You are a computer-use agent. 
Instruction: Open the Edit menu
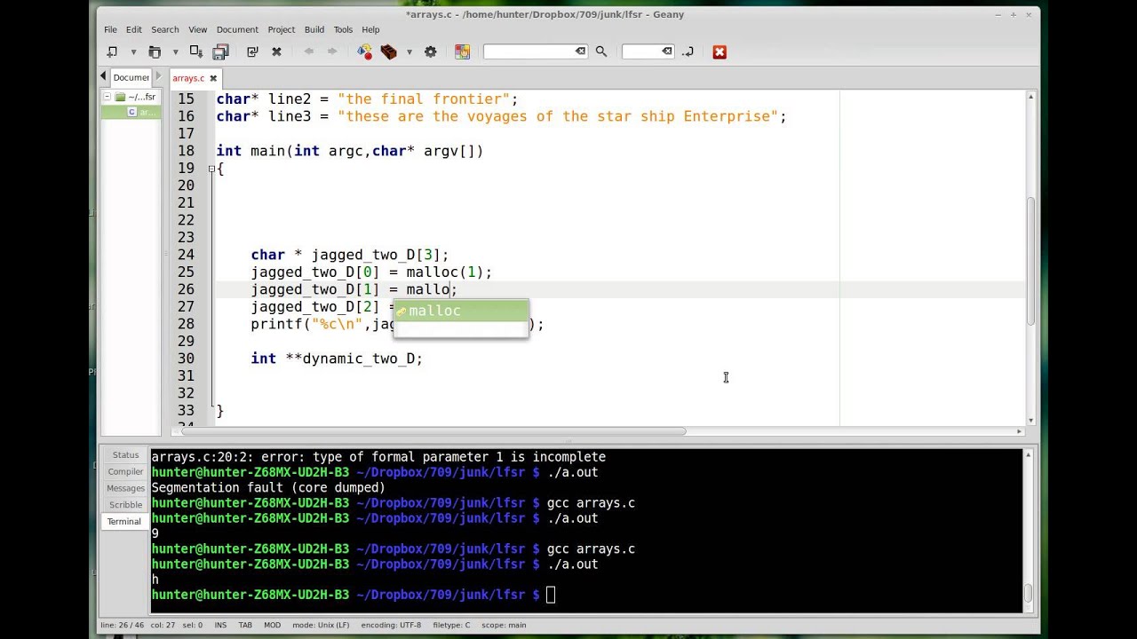(x=134, y=29)
